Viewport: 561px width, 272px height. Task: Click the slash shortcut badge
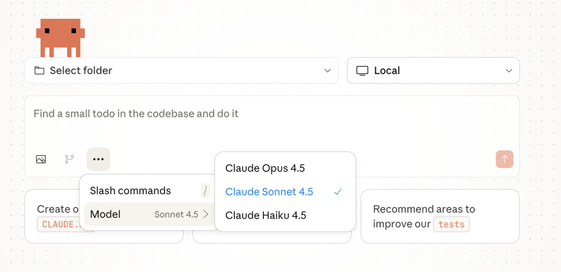coord(206,191)
